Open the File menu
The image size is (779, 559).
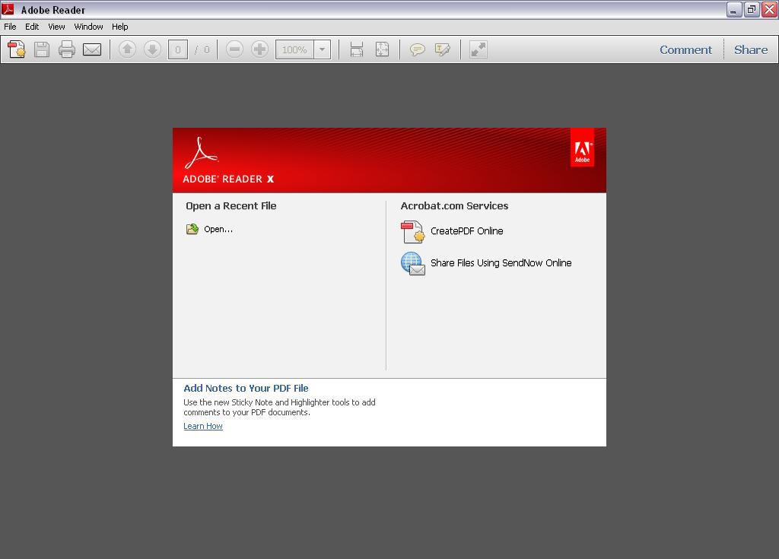coord(10,26)
